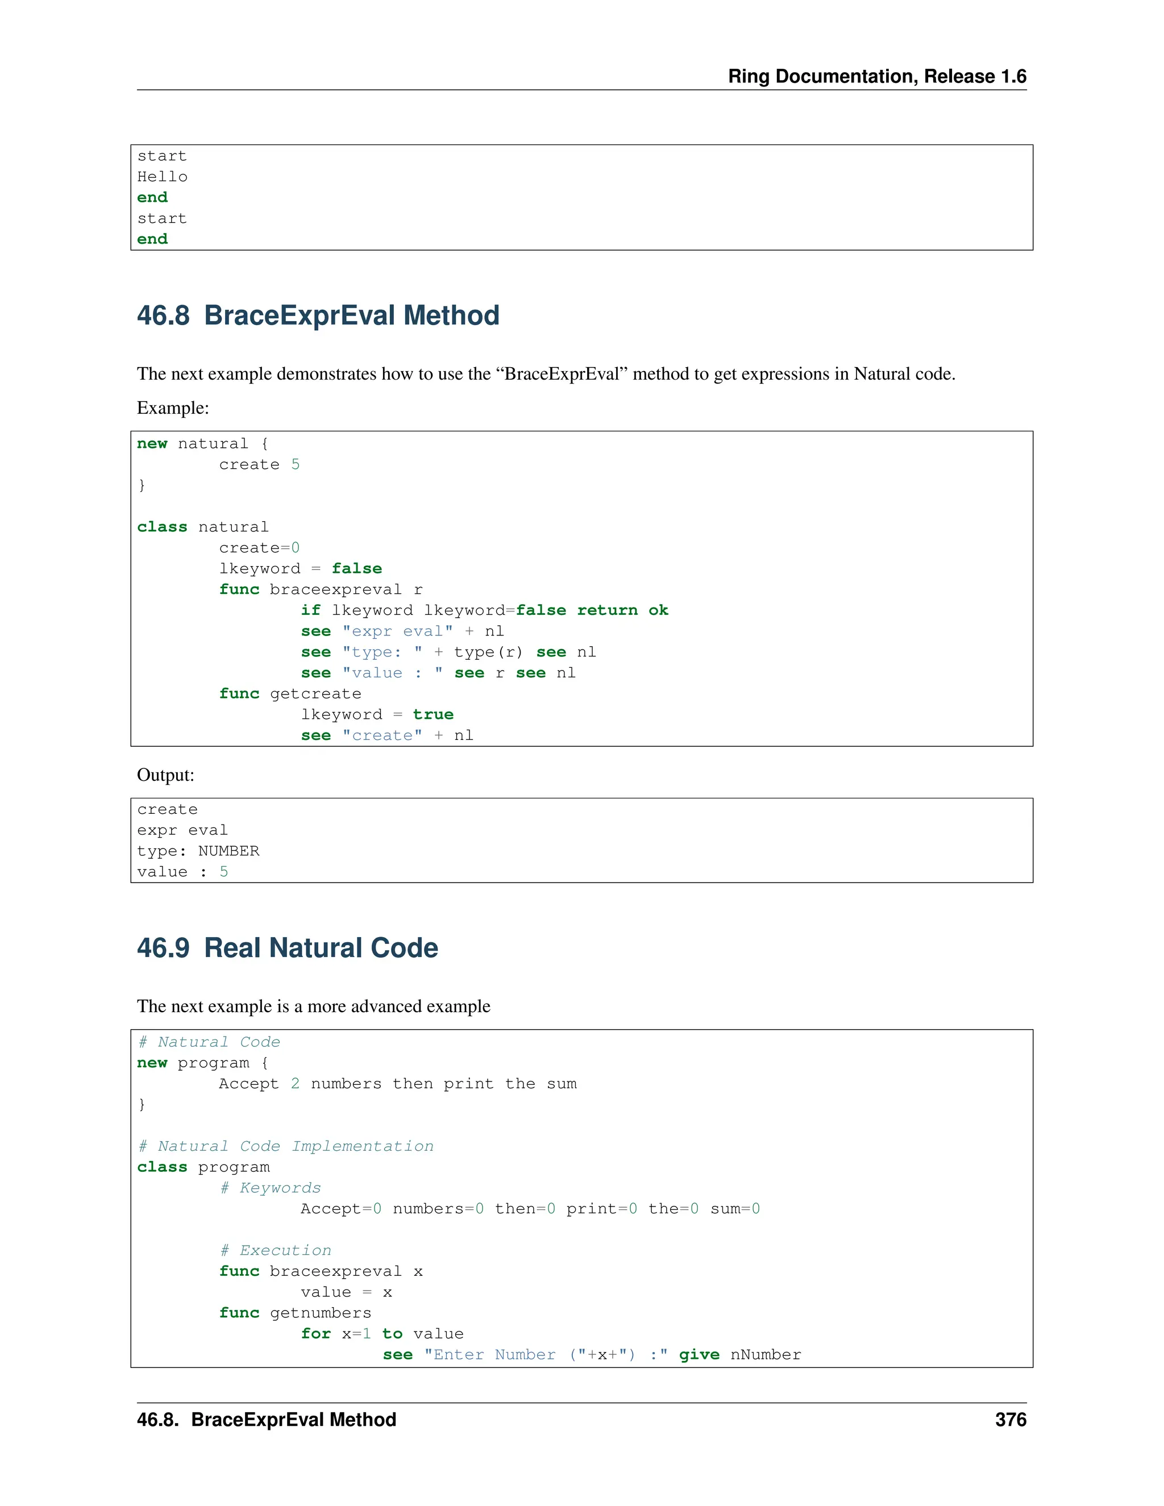
Task: Click the code line 'class program'
Action: tap(203, 1167)
